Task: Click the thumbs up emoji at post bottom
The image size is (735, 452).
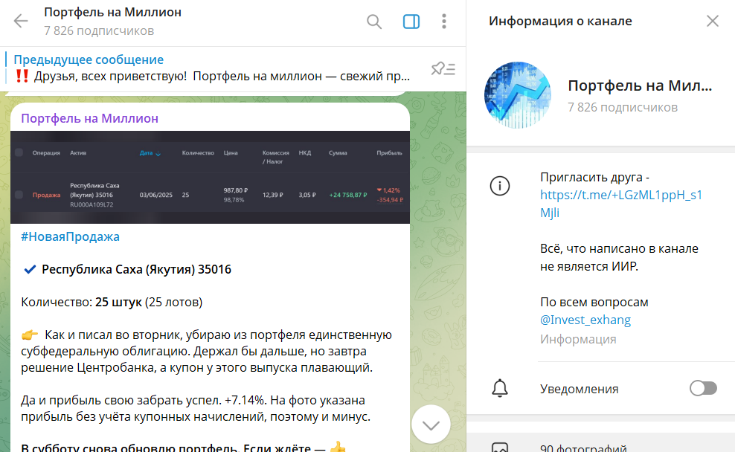Action: click(x=338, y=448)
